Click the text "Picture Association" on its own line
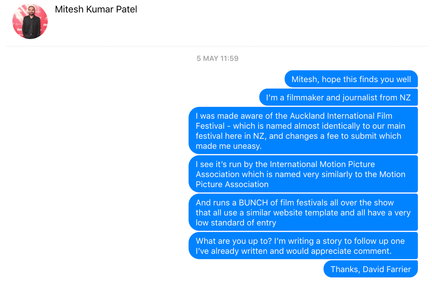The width and height of the screenshot is (432, 281). point(232,184)
